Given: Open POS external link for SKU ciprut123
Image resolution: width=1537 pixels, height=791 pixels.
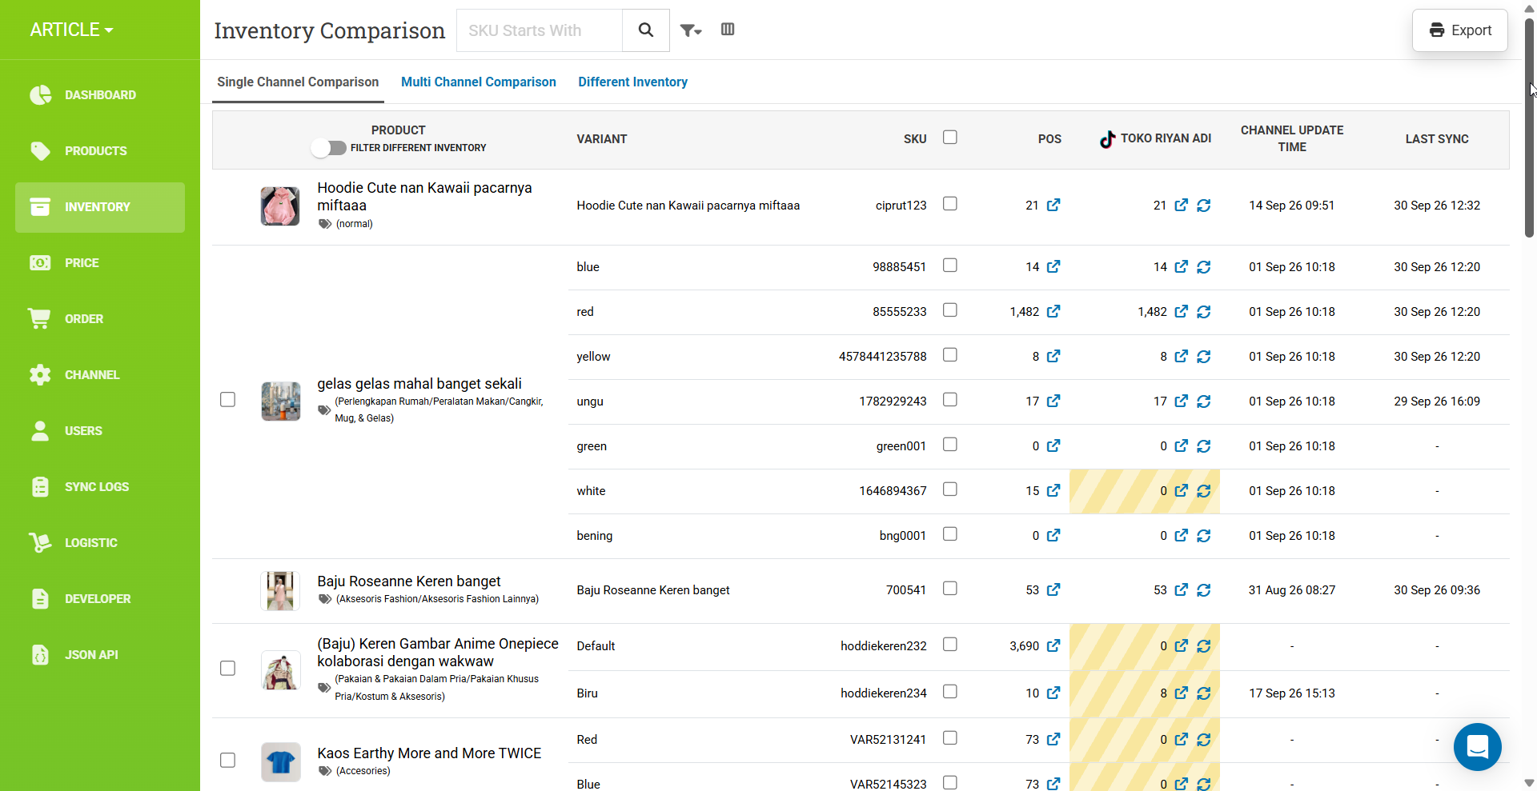Looking at the screenshot, I should 1053,205.
